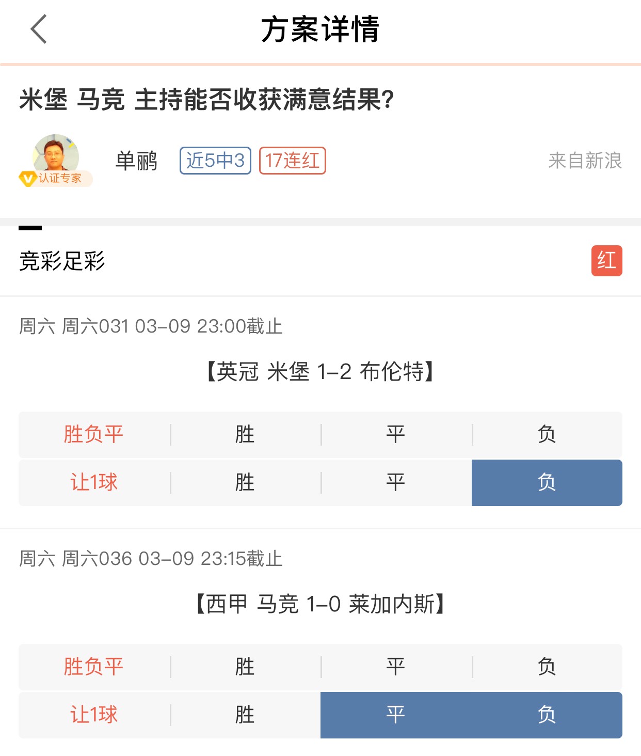This screenshot has width=641, height=756.
Task: Toggle 胜 in 马竞 胜负平 row
Action: point(245,667)
